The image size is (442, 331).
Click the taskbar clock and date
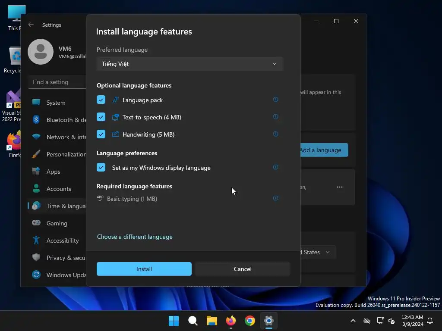[x=412, y=321]
